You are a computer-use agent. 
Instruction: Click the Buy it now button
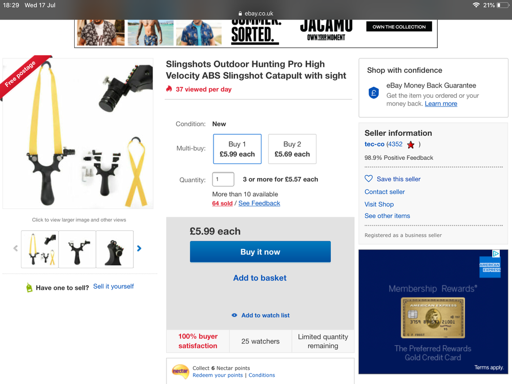260,252
